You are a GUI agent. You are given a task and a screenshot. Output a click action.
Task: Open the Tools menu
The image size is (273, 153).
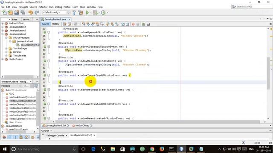(x=82, y=7)
